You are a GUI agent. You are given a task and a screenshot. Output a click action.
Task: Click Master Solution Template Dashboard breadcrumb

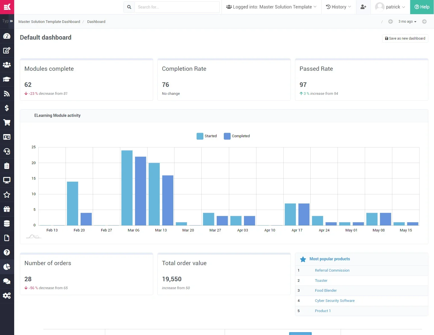point(49,22)
